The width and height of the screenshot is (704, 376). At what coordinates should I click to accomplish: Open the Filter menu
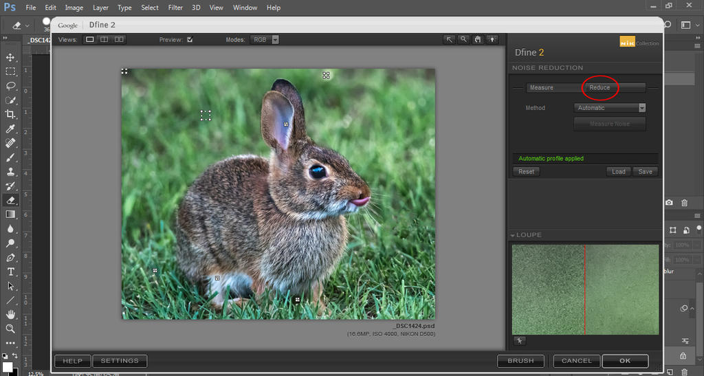(175, 8)
